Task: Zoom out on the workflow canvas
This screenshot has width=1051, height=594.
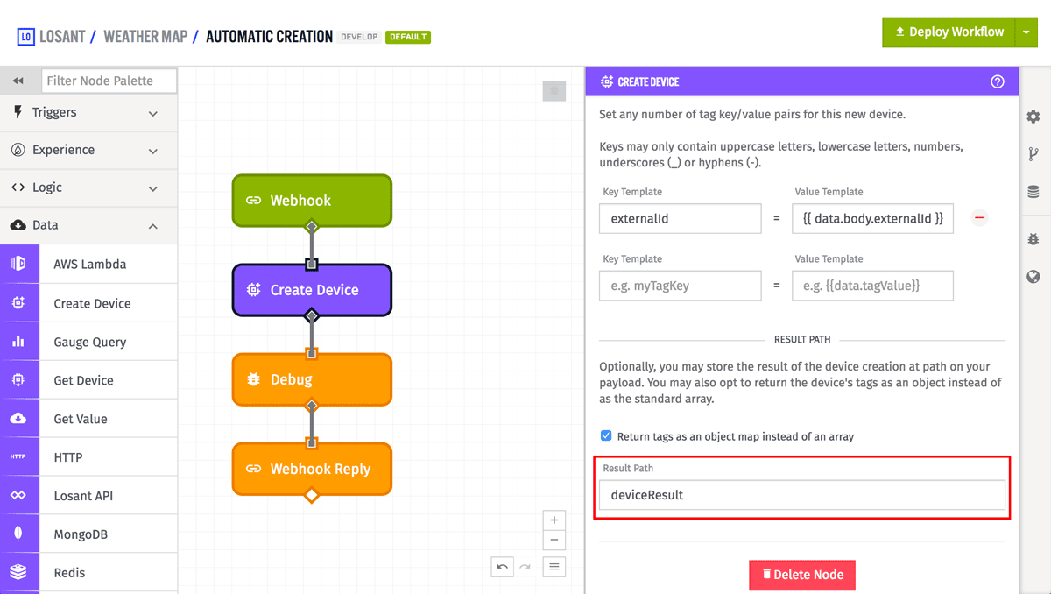Action: [x=554, y=541]
